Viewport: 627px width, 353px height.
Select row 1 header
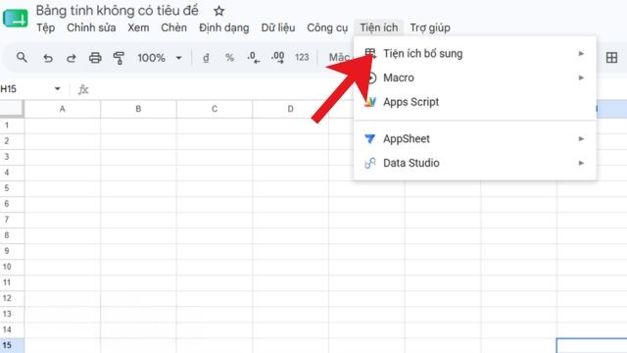tap(12, 126)
